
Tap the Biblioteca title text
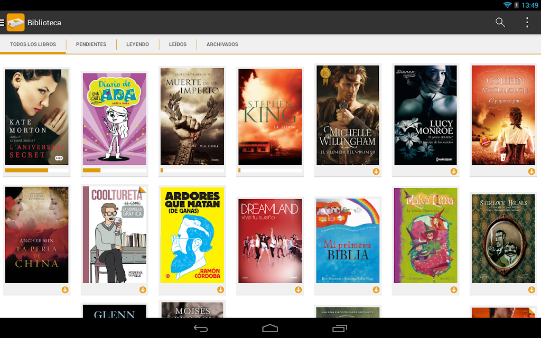pyautogui.click(x=44, y=23)
